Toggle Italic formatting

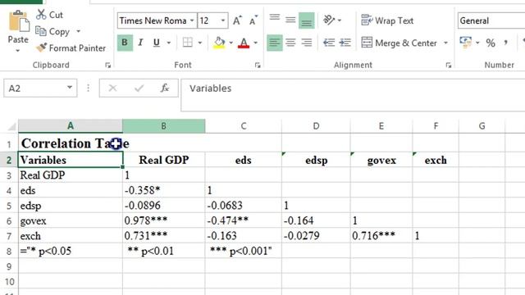click(x=141, y=43)
